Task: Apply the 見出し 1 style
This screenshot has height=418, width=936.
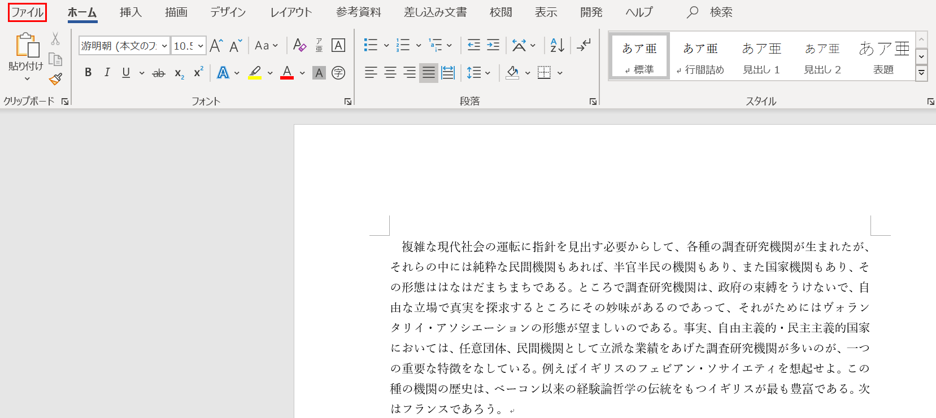Action: 761,56
